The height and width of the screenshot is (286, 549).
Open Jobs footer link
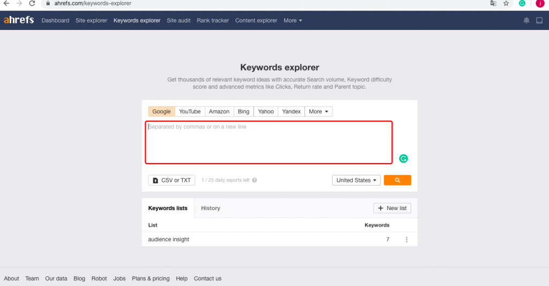coord(120,279)
